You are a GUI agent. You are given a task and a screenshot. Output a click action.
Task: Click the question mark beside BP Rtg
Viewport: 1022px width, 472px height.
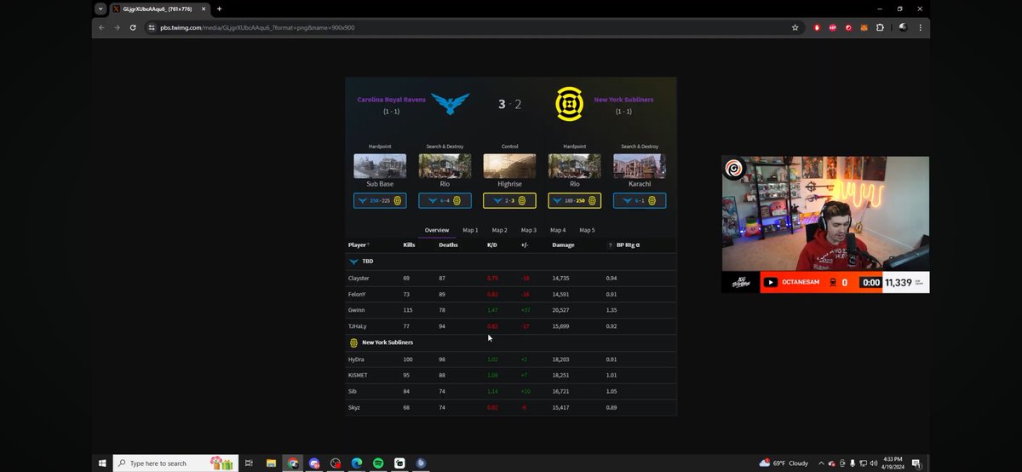pos(610,245)
